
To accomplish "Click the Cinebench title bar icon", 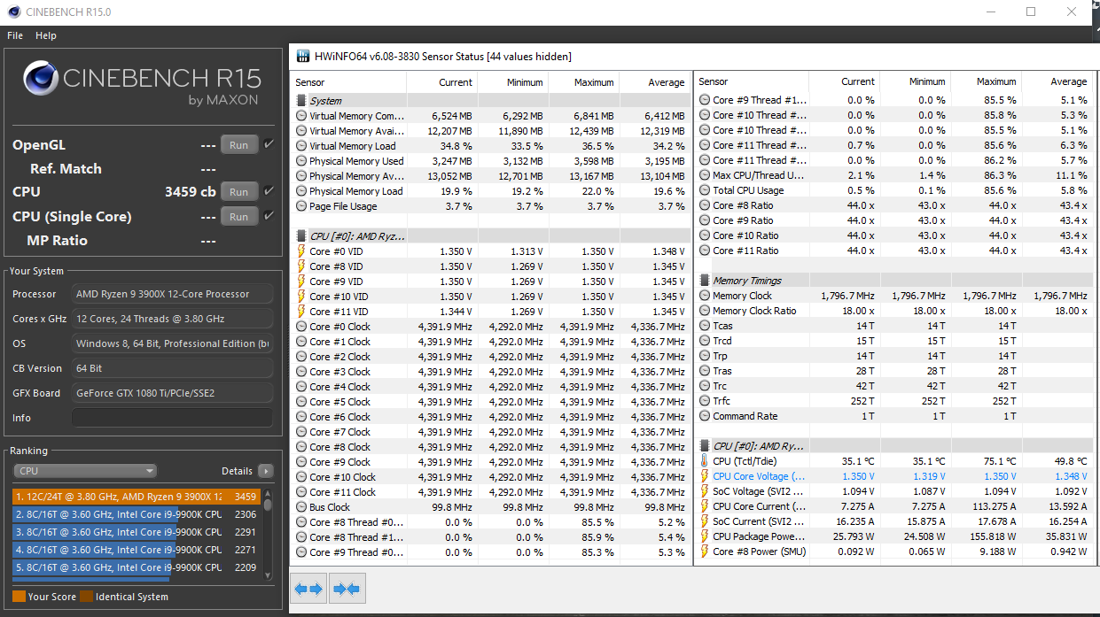I will (12, 12).
